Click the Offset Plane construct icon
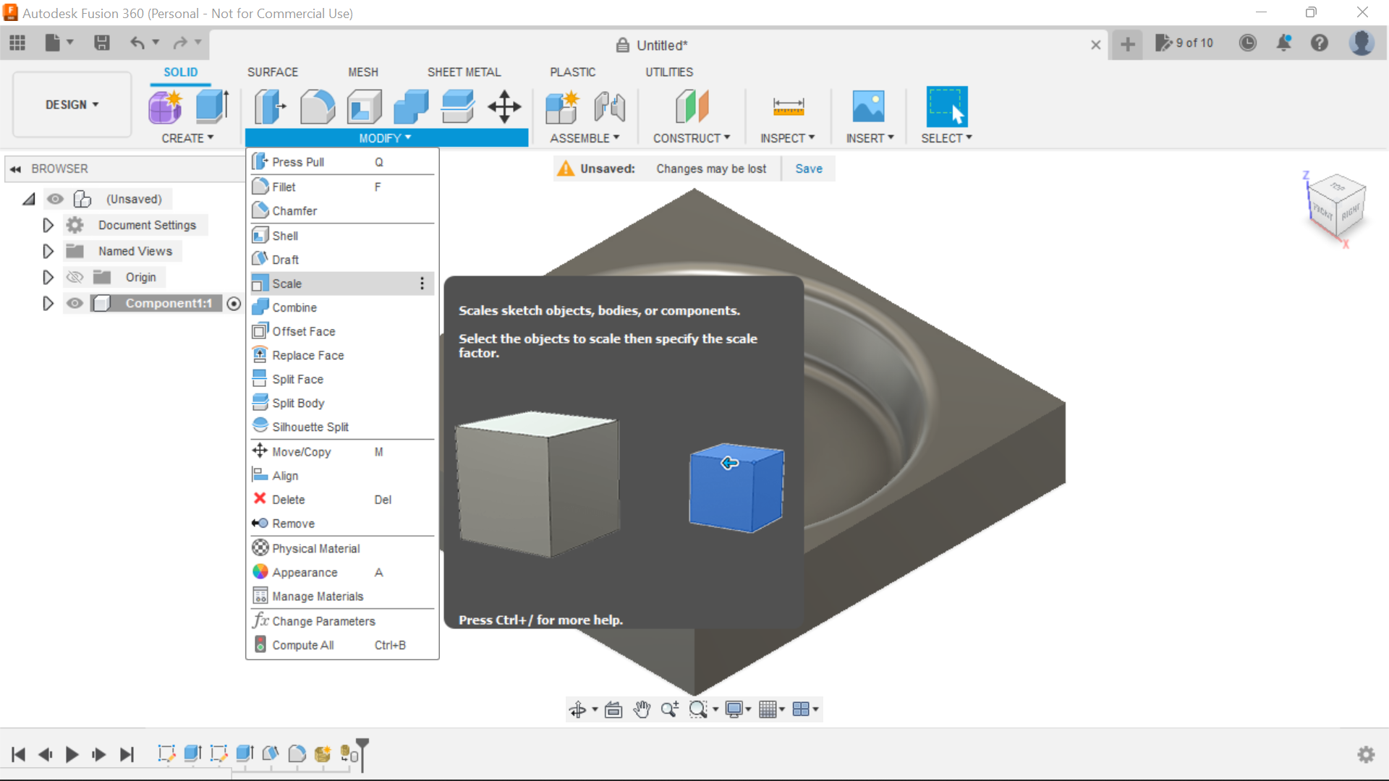 click(692, 107)
